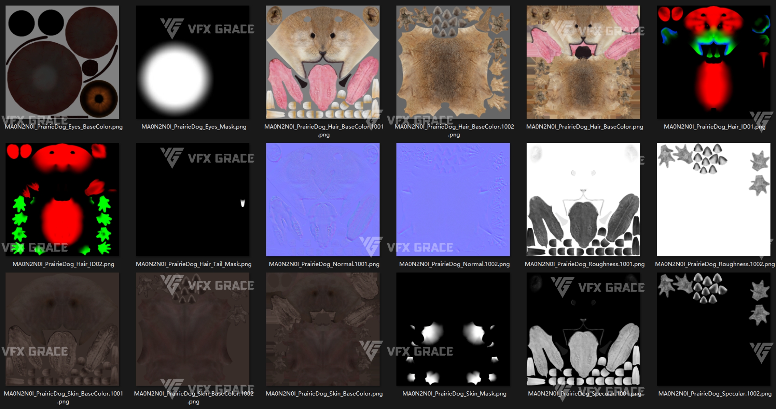Select the Skin_Mask.png black-white thumbnail
The image size is (776, 409).
[x=453, y=329]
